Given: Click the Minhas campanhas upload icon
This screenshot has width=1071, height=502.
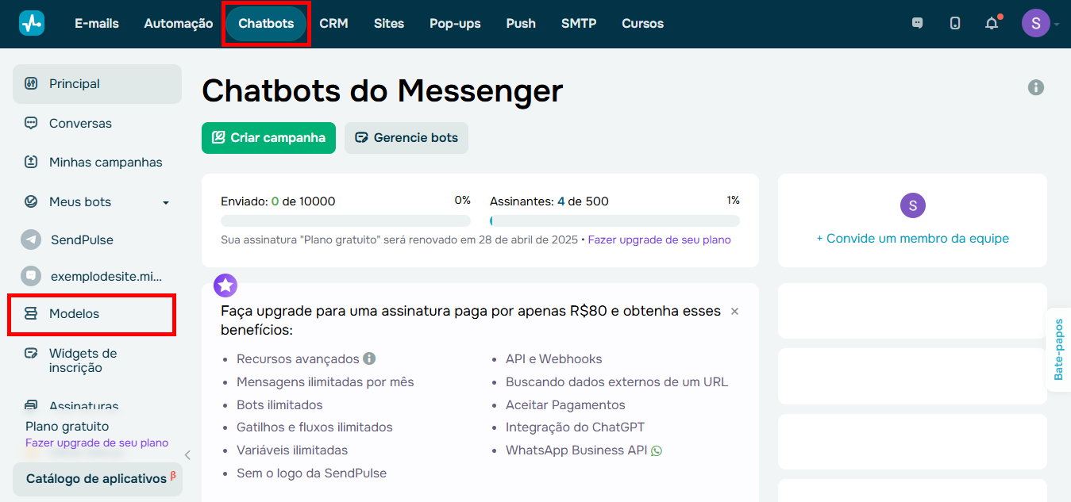Looking at the screenshot, I should [x=31, y=162].
